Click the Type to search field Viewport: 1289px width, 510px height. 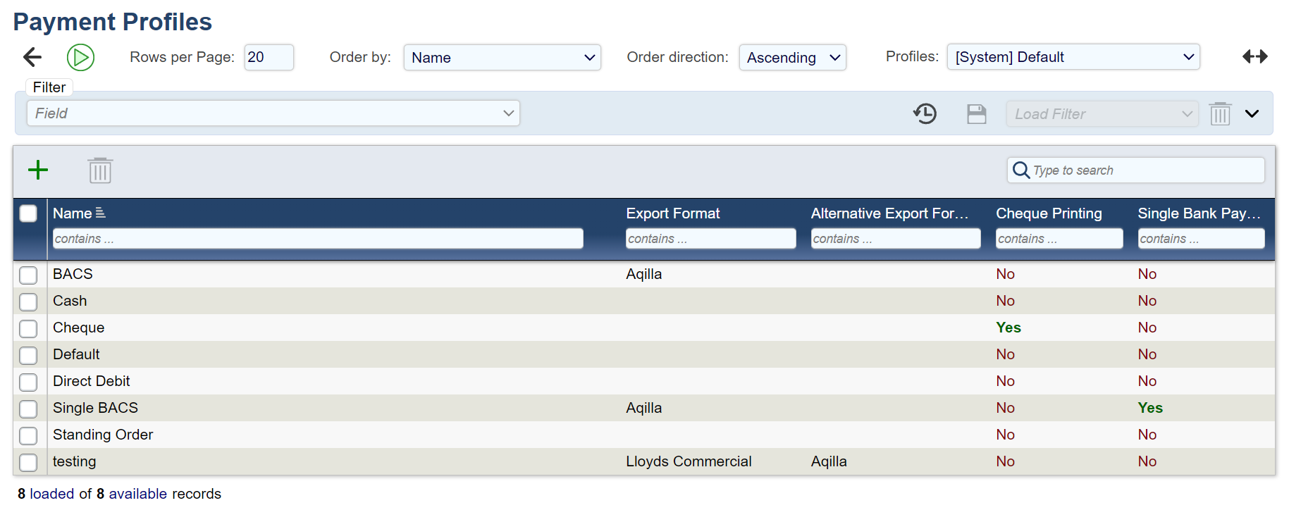pyautogui.click(x=1143, y=170)
